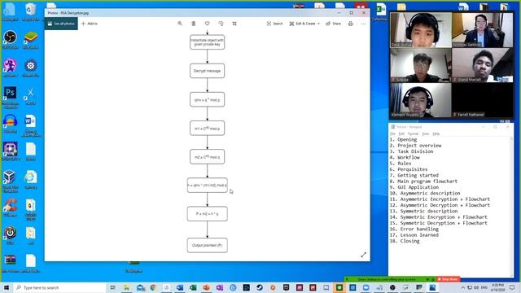Open the File menu in Notepad
The image size is (521, 293).
tap(392, 133)
